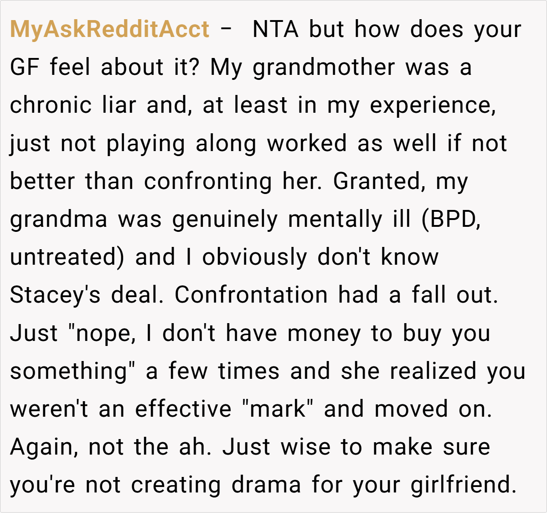Viewport: 547px width, 513px height.
Task: Click the word "NTA" in the comment
Action: [x=275, y=30]
